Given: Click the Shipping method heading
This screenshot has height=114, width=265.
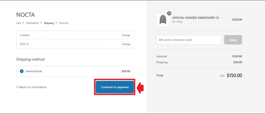Looking at the screenshot, I should click(30, 59).
